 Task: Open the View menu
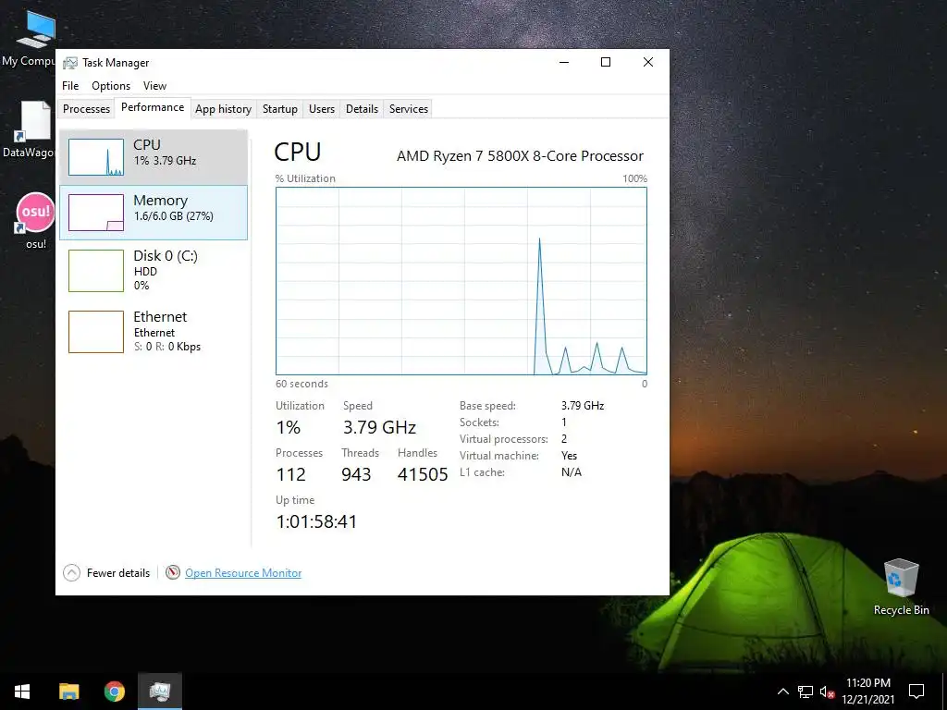[x=154, y=86]
